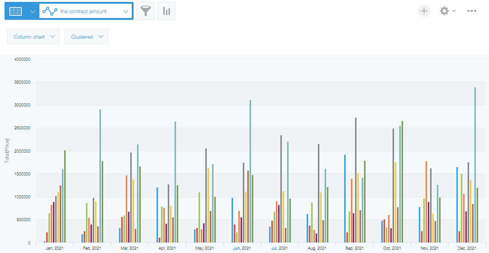Viewport: 489px width, 253px height.
Task: Open the settings gear
Action: tap(444, 11)
